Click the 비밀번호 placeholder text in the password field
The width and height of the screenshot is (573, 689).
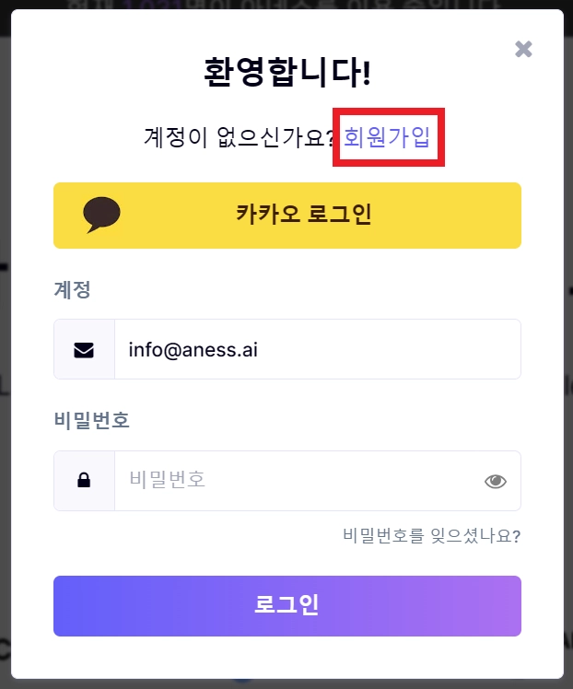coord(167,480)
